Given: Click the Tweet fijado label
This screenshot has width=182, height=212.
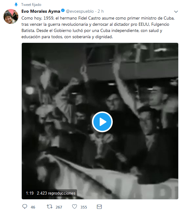Looking at the screenshot, I should click(31, 5).
